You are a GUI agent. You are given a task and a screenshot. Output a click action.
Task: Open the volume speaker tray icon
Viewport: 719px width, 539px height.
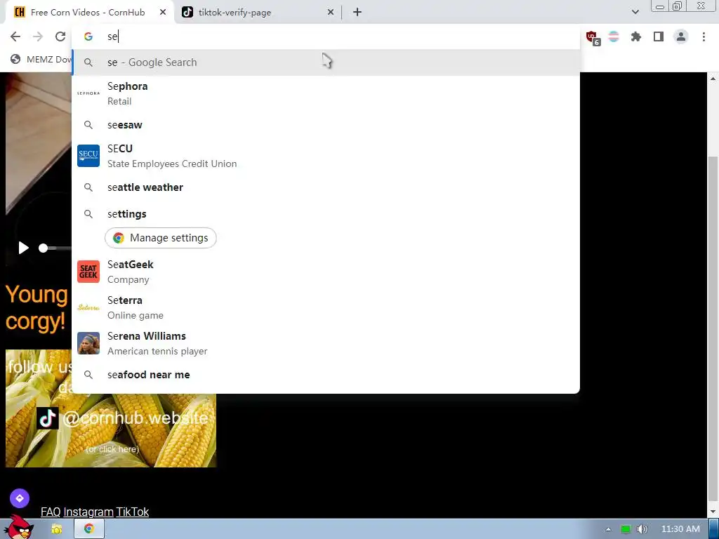pos(642,529)
